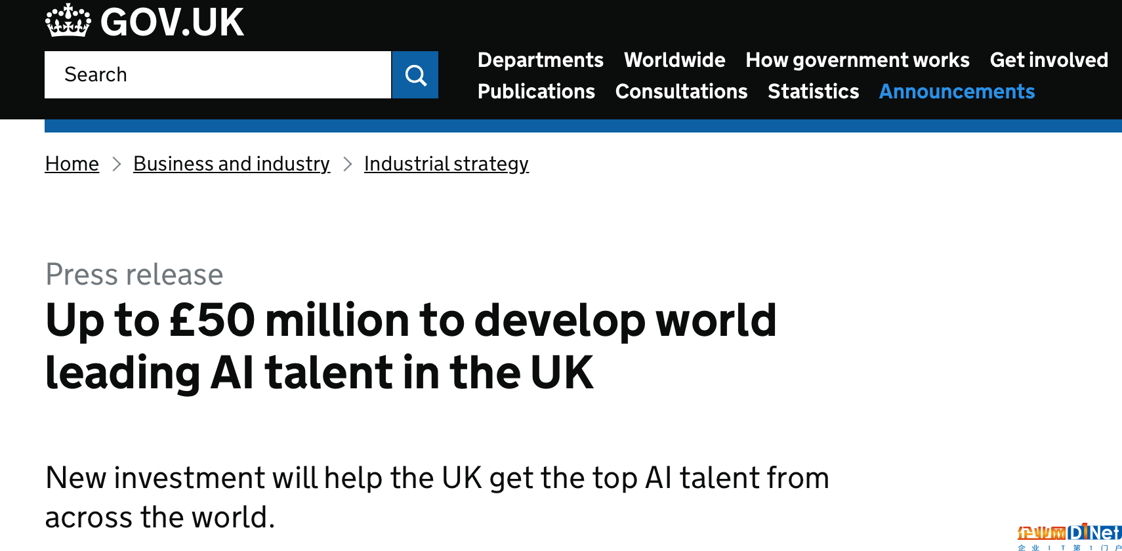Viewport: 1122px width, 551px height.
Task: Click the breadcrumb chevron after Home
Action: 117,164
